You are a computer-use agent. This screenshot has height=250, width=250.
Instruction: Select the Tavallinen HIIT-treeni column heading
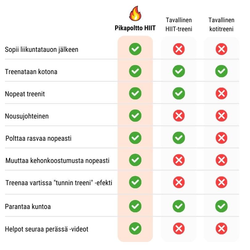179,25
